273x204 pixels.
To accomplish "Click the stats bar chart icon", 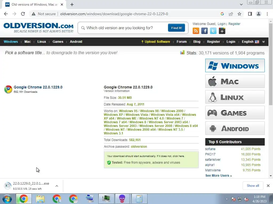I will click(182, 52).
